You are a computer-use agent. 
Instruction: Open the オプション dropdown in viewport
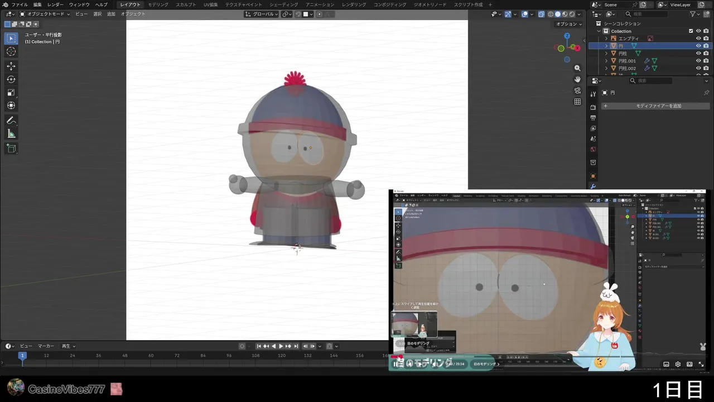point(569,24)
